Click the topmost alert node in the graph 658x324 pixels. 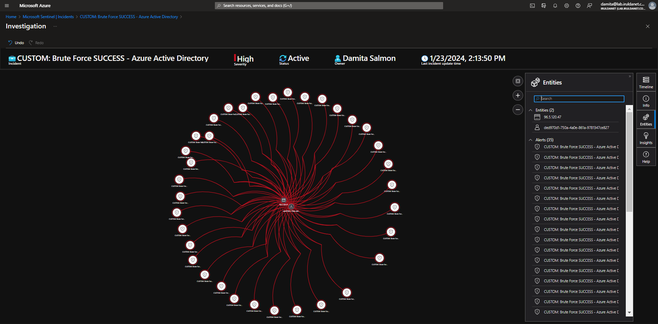(288, 92)
